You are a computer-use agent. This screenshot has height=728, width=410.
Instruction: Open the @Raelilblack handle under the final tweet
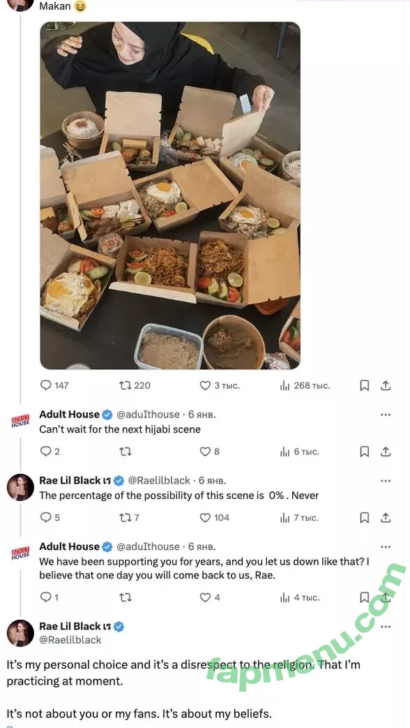point(70,640)
